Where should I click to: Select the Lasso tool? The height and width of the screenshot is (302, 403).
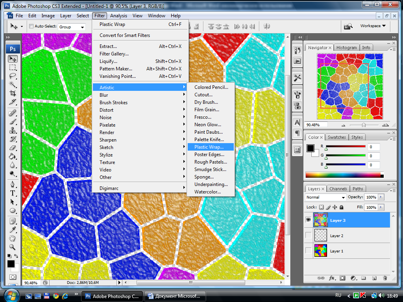pyautogui.click(x=13, y=76)
